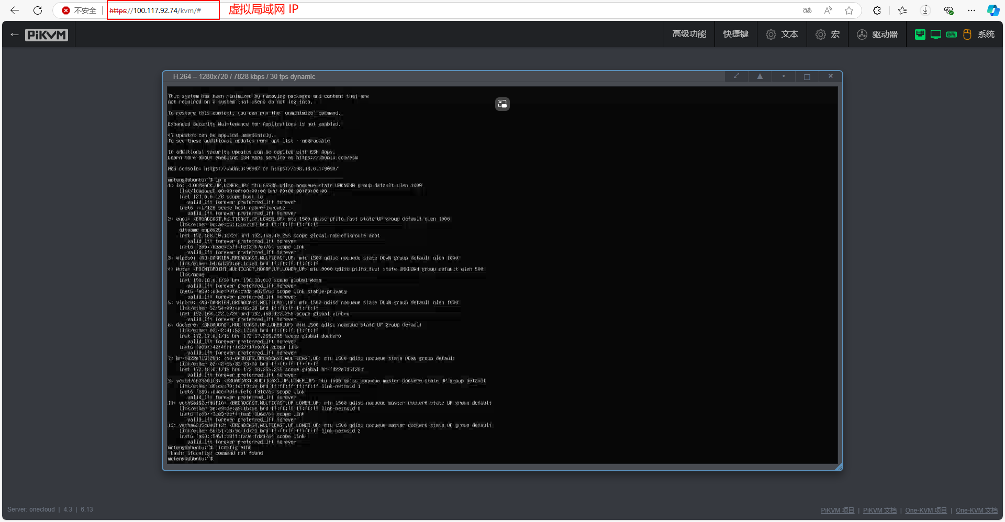Click the back arrow beside PiKVM logo

pyautogui.click(x=15, y=35)
